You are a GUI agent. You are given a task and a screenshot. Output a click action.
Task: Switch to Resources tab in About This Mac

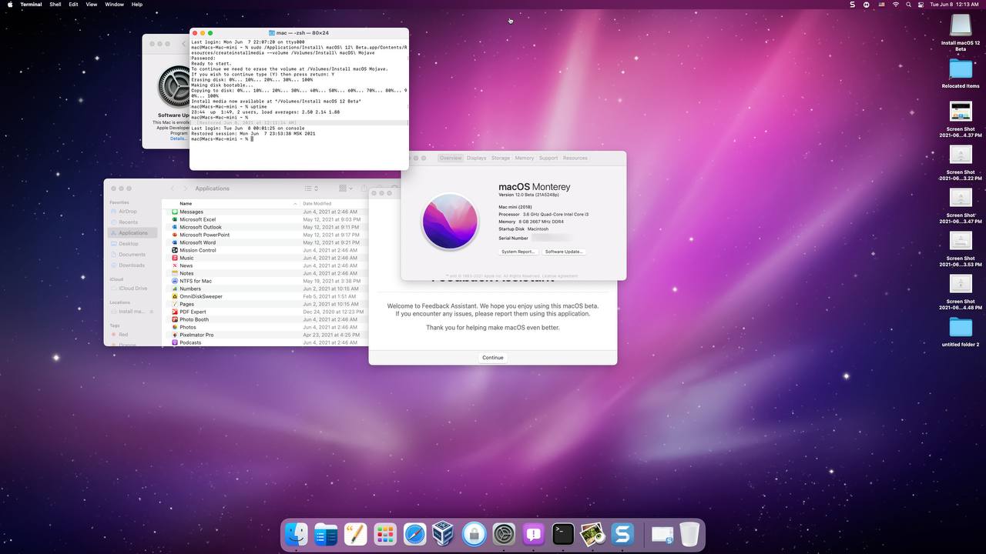tap(575, 158)
